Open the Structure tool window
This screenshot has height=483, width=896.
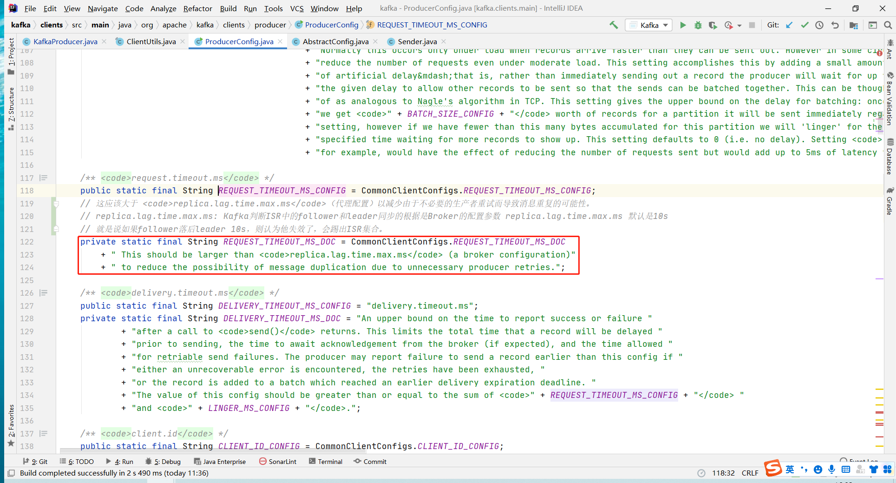pyautogui.click(x=11, y=108)
